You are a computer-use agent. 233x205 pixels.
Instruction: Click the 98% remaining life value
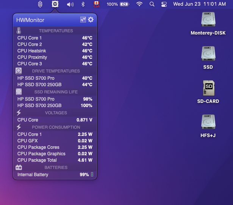[x=88, y=99]
